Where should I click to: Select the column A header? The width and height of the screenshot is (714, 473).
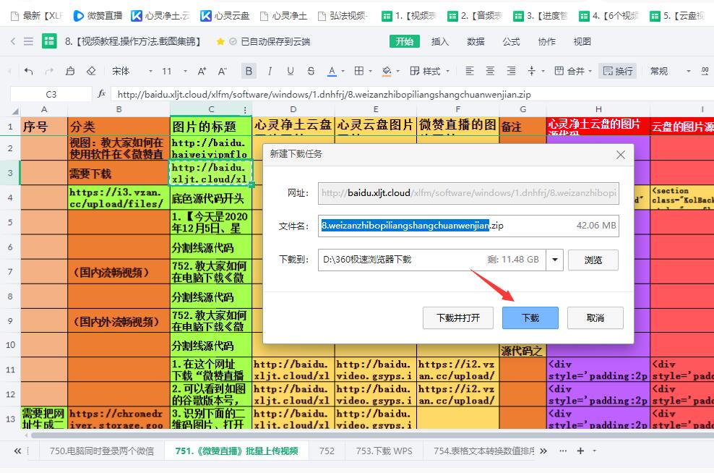point(44,109)
